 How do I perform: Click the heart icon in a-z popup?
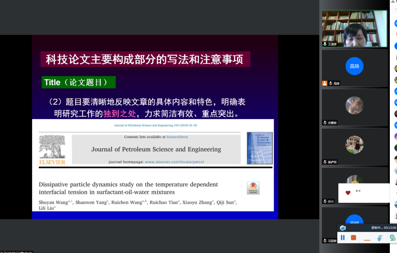point(348,193)
